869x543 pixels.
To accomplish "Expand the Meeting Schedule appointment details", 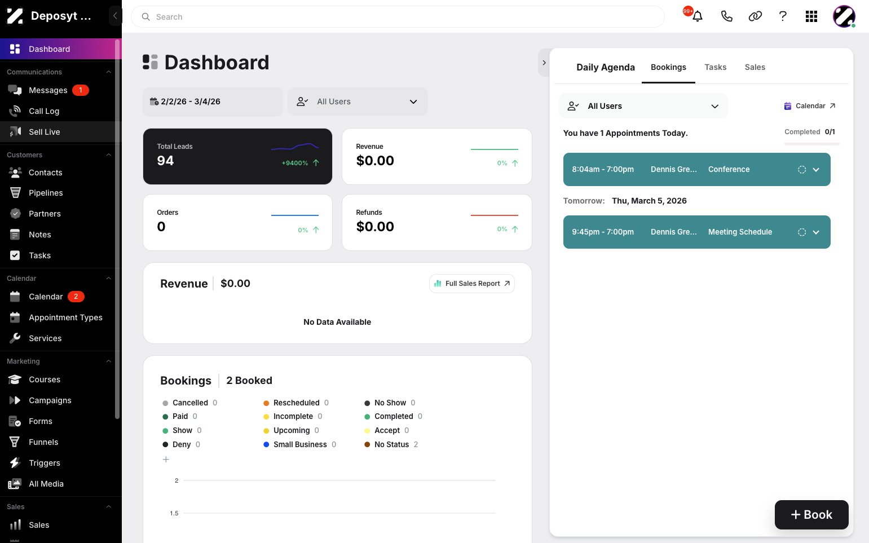I will click(816, 232).
